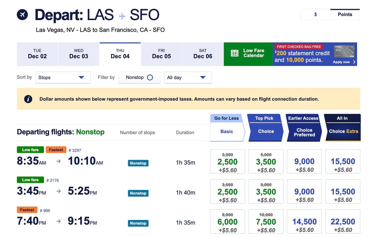Click the Apply now arrow in the banner
This screenshot has height=237, width=378.
point(354,62)
